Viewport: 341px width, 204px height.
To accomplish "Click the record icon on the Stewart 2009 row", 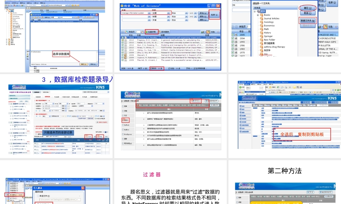I will click(126, 55).
